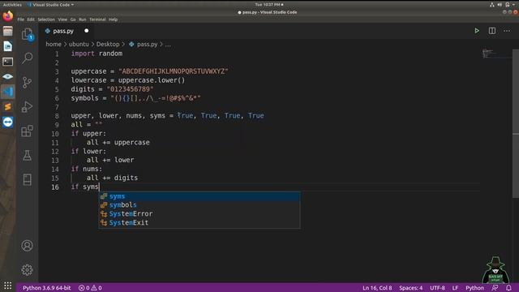Choose syms autocomplete suggestion

pos(199,196)
